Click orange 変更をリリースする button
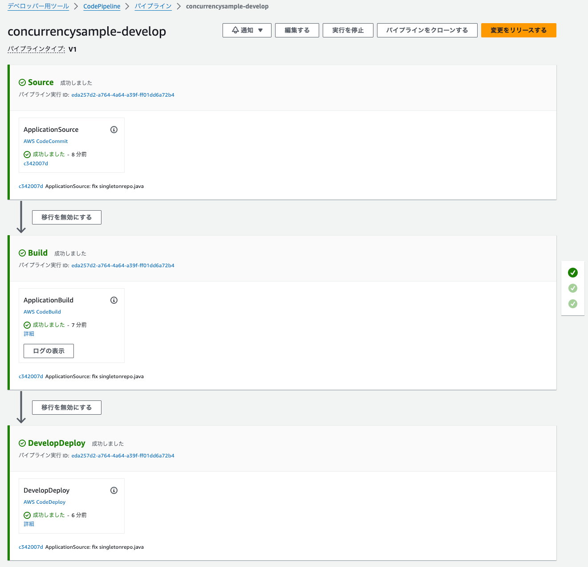 [x=519, y=30]
